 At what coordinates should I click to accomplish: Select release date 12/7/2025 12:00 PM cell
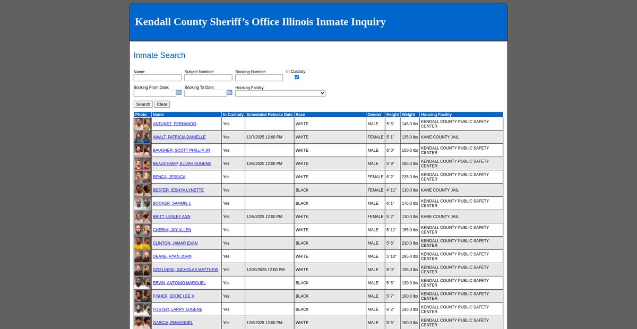click(x=270, y=137)
